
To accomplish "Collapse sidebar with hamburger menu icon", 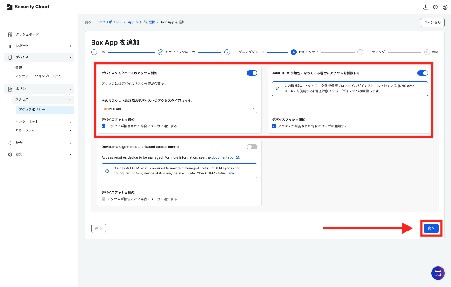I will [x=10, y=22].
